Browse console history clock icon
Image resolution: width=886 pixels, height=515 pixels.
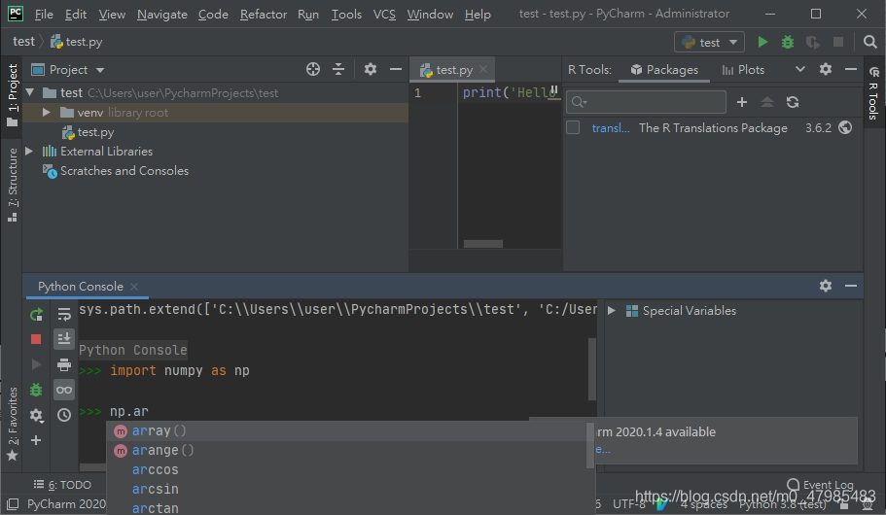(x=64, y=415)
